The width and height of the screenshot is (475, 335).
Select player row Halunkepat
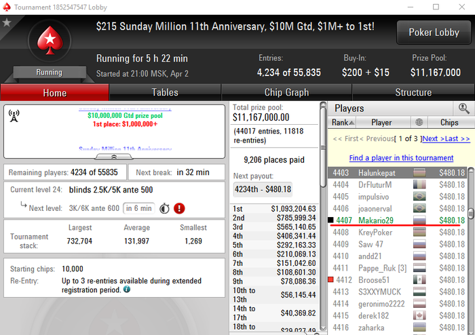point(398,173)
